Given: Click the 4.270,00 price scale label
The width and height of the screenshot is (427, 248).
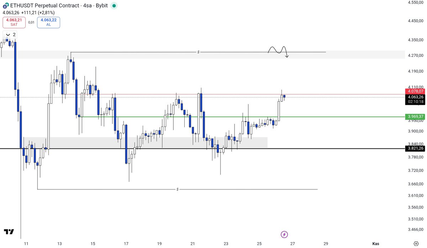Looking at the screenshot, I should pos(416,55).
